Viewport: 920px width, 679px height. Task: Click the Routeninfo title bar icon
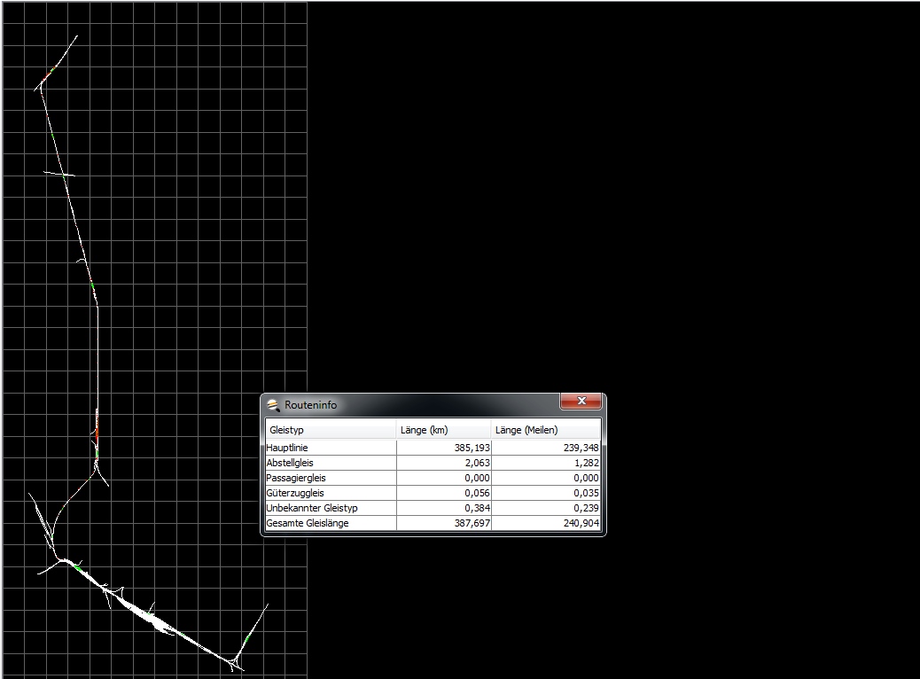[x=273, y=405]
